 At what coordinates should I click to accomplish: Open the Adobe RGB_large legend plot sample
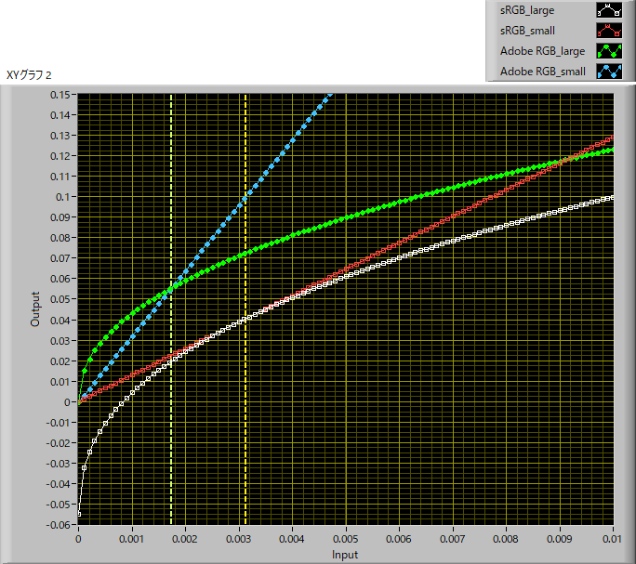tap(608, 51)
